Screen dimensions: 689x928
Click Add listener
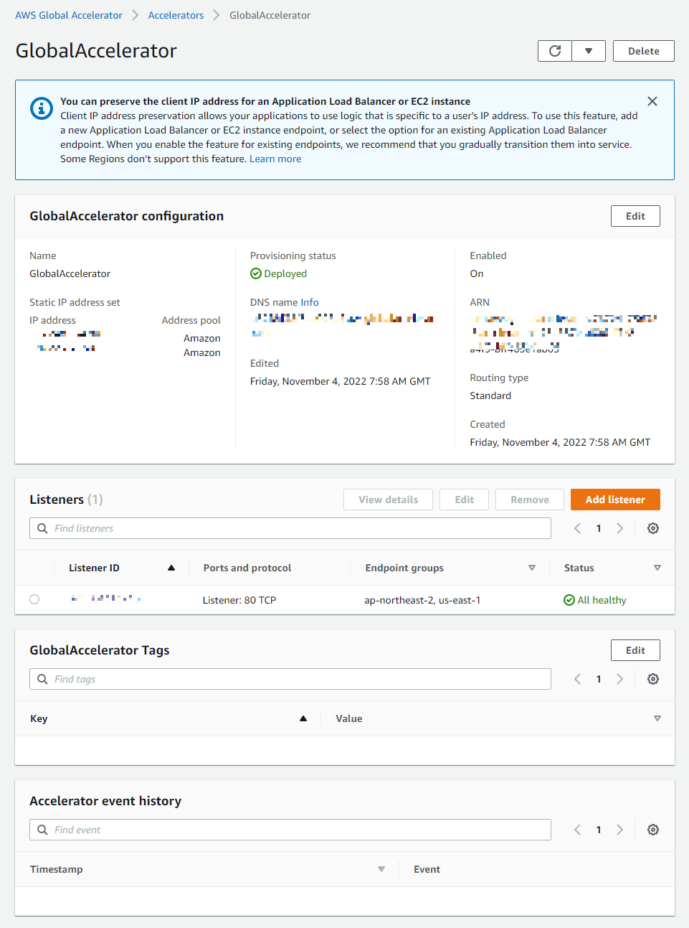point(615,500)
